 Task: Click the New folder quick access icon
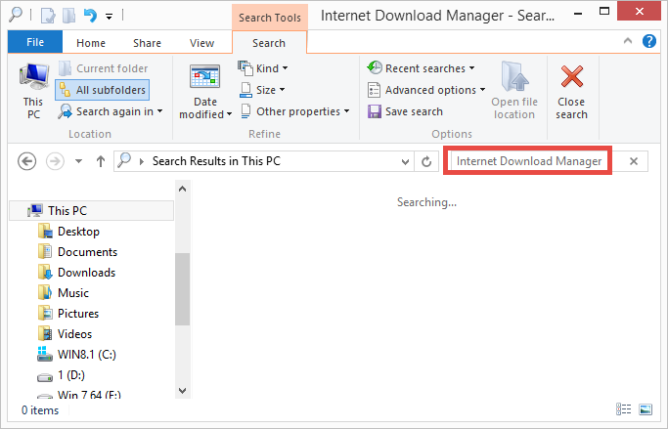(x=69, y=16)
